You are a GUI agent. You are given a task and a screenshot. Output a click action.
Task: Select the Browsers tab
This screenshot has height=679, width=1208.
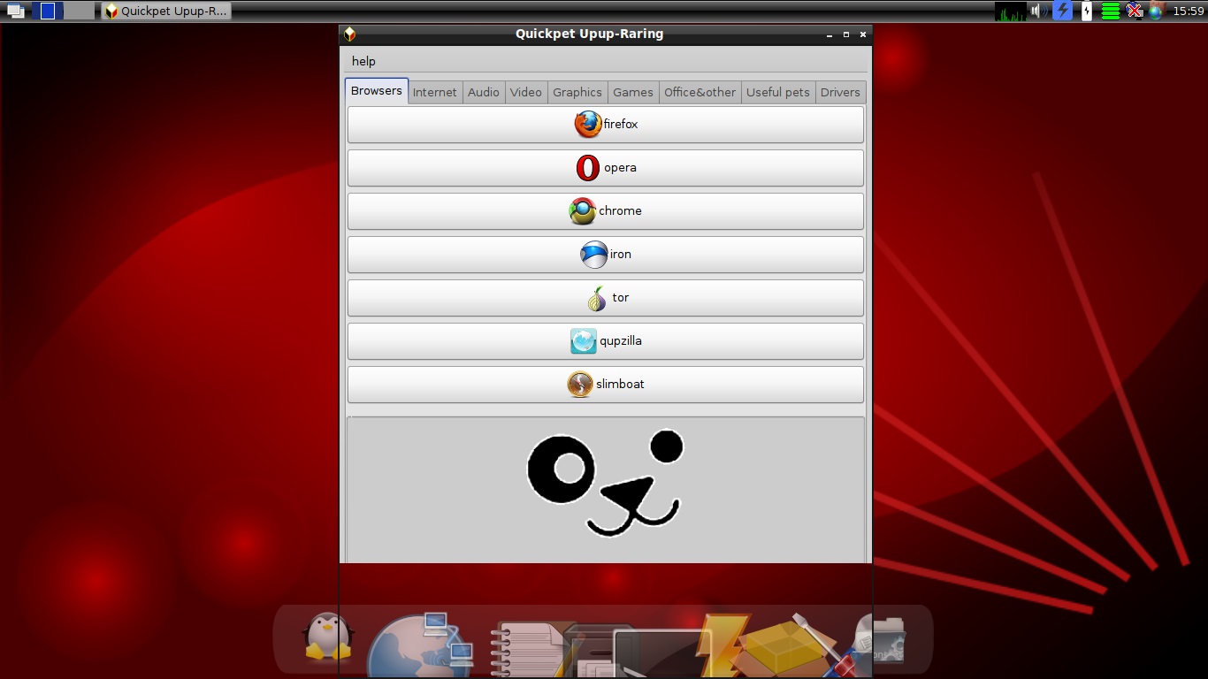click(377, 91)
